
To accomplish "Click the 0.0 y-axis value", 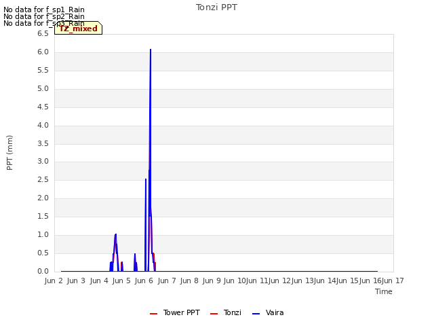I will tap(43, 271).
